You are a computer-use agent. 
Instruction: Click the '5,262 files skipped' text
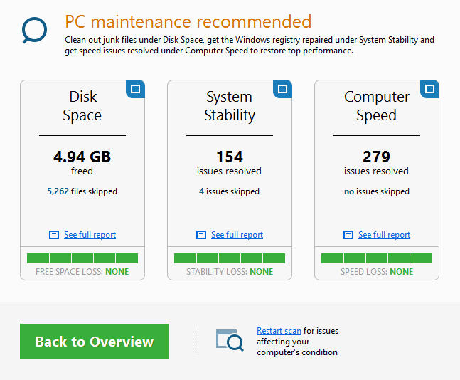pyautogui.click(x=82, y=191)
